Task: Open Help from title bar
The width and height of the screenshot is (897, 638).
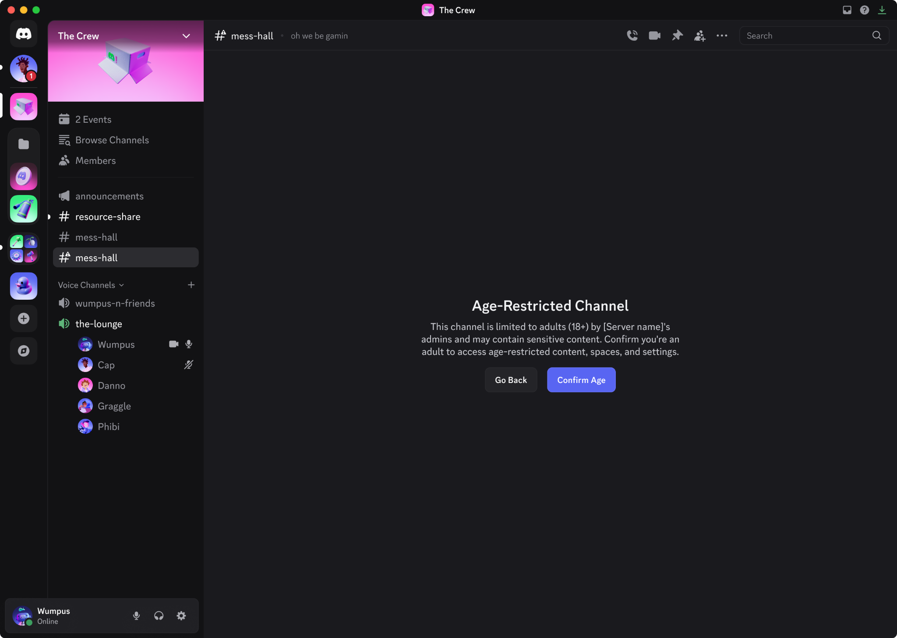Action: (x=865, y=10)
